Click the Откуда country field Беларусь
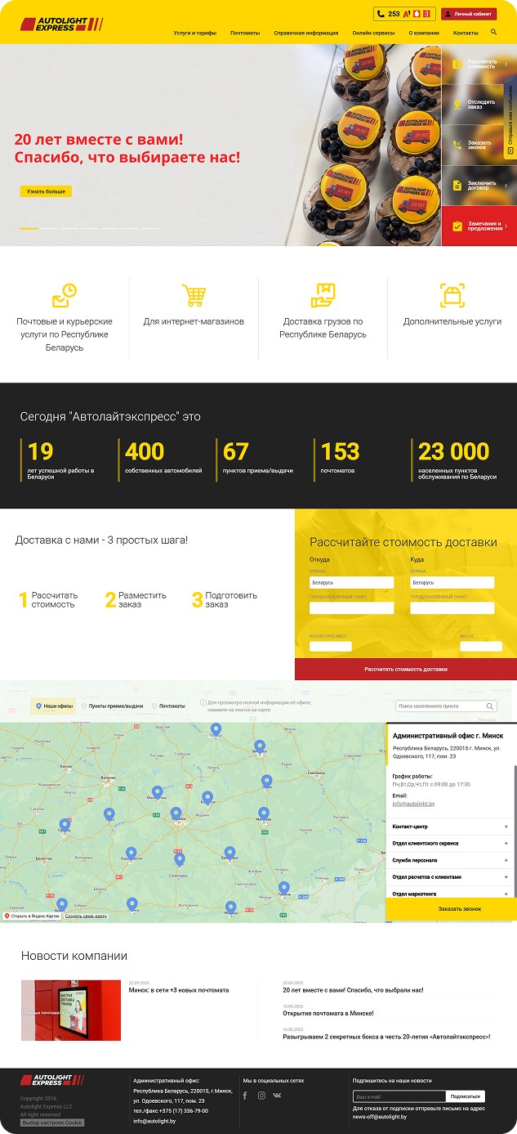This screenshot has width=517, height=1134. coord(351,583)
